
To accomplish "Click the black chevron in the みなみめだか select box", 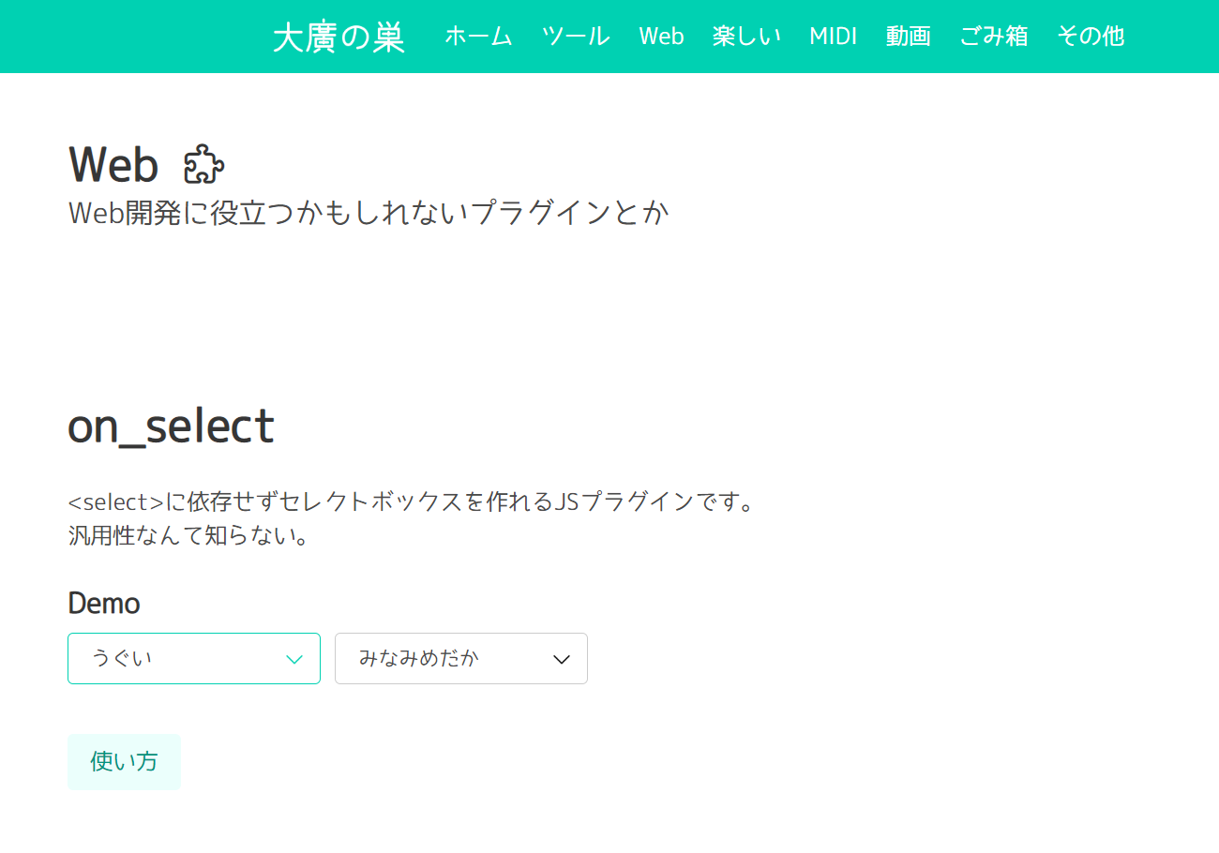I will 562,659.
